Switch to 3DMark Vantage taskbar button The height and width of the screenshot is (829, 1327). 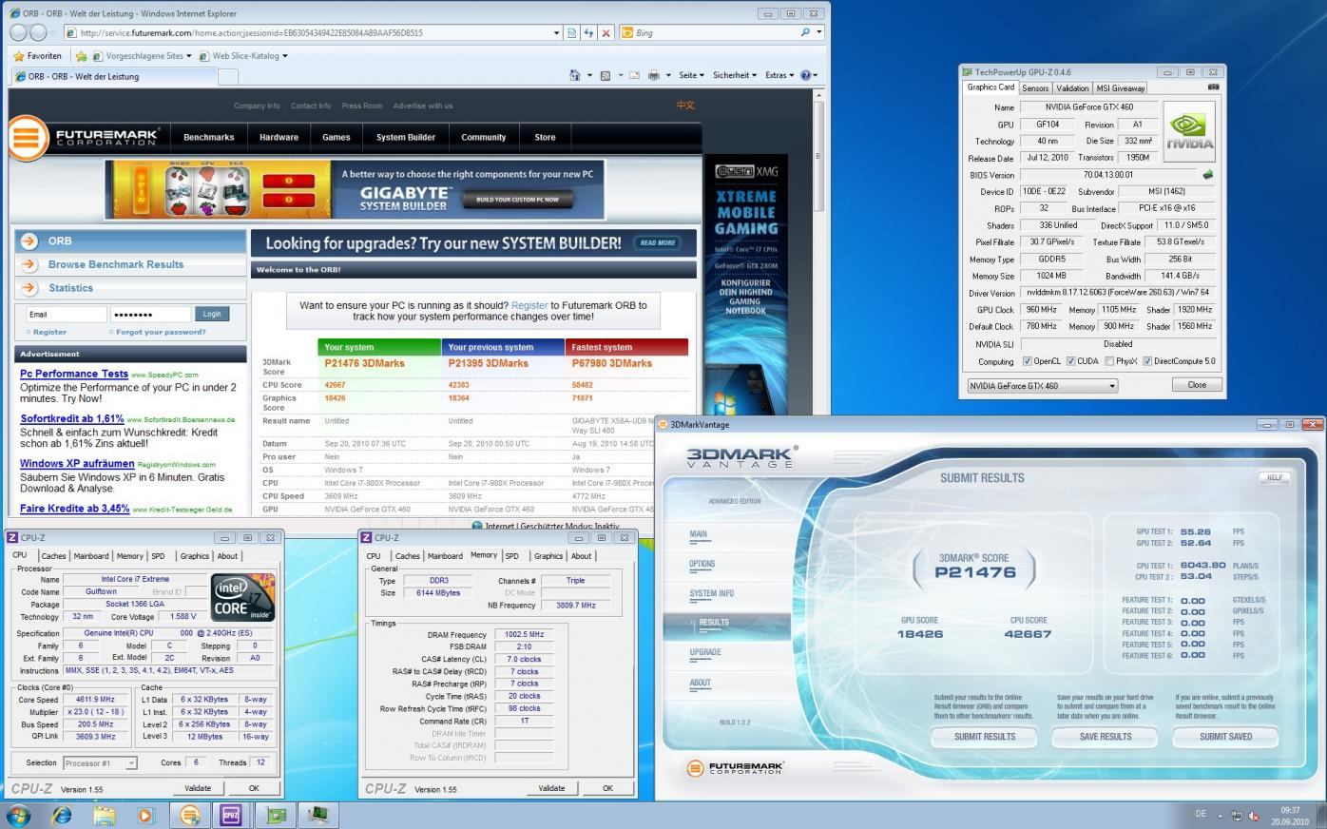pyautogui.click(x=189, y=816)
